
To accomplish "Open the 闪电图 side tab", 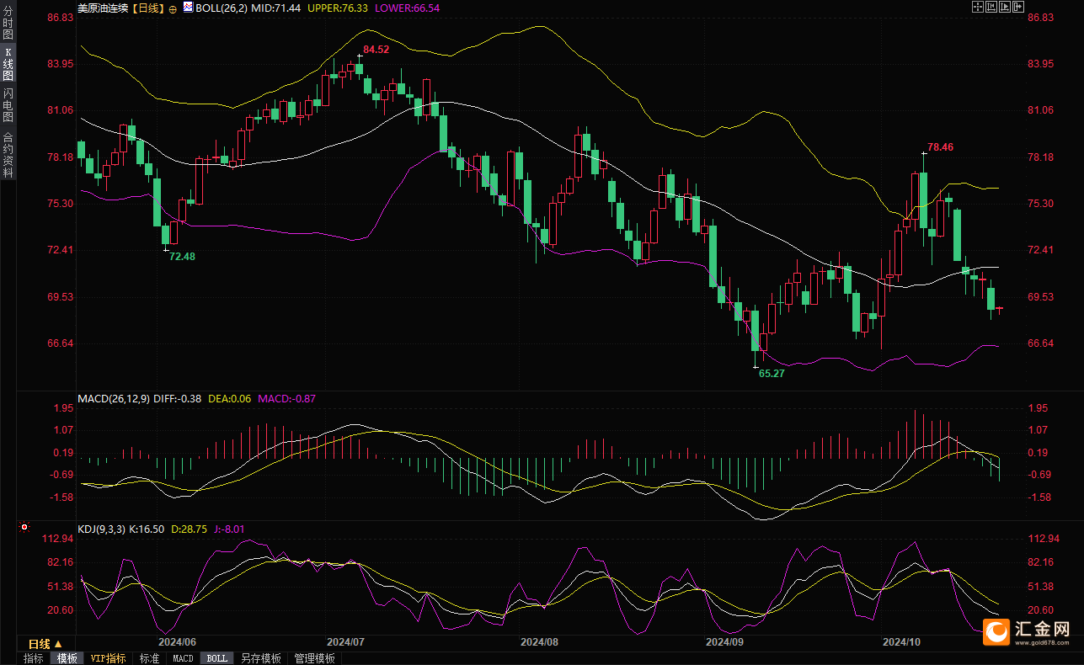I will (x=8, y=104).
